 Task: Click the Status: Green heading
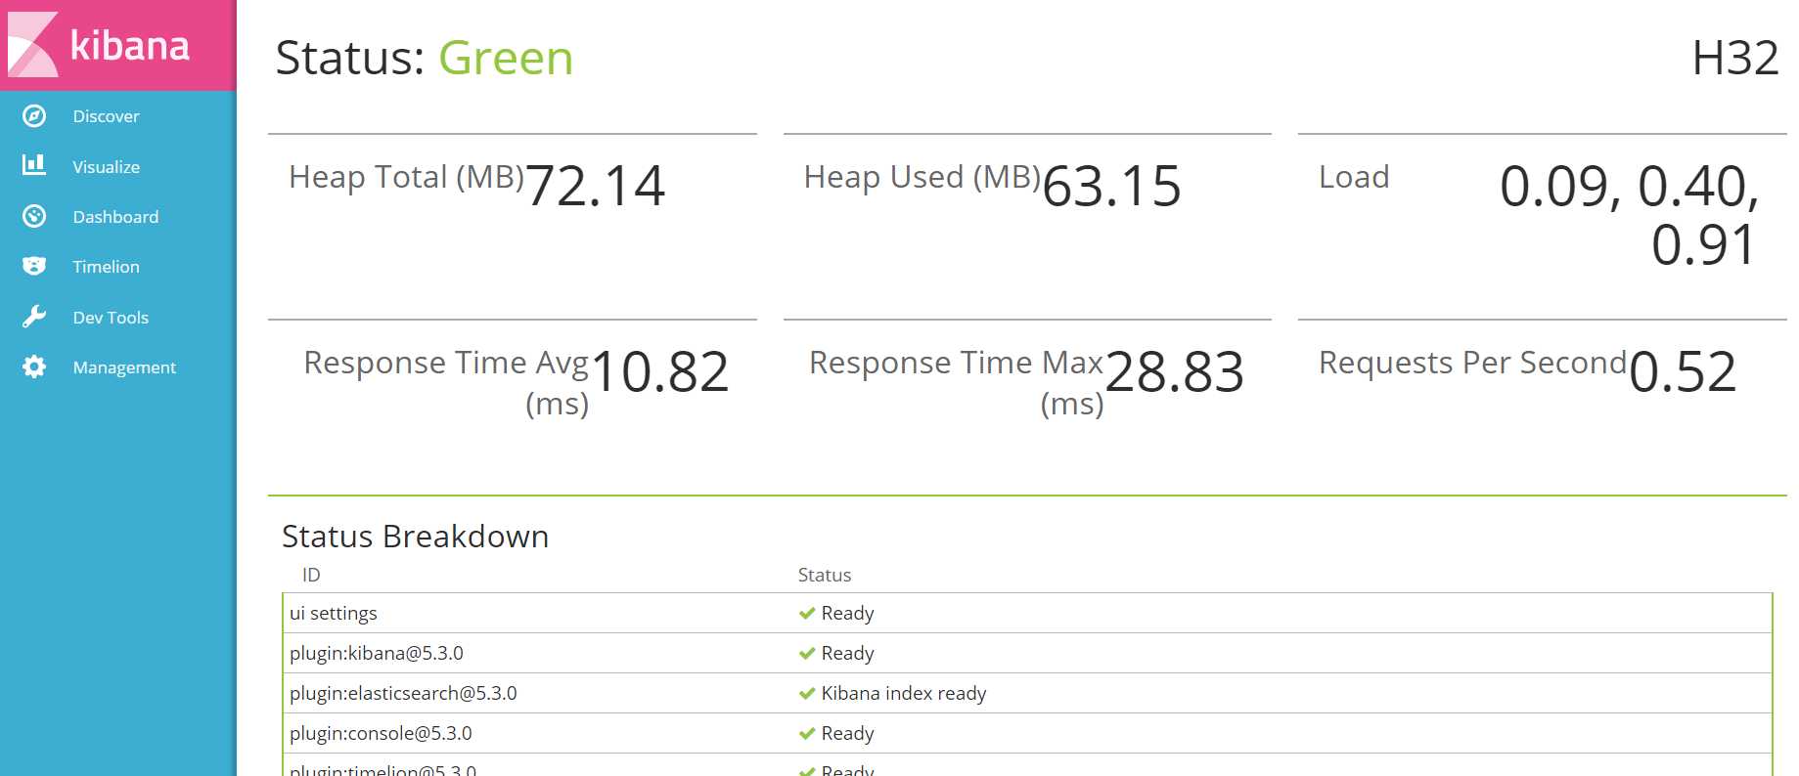coord(424,58)
